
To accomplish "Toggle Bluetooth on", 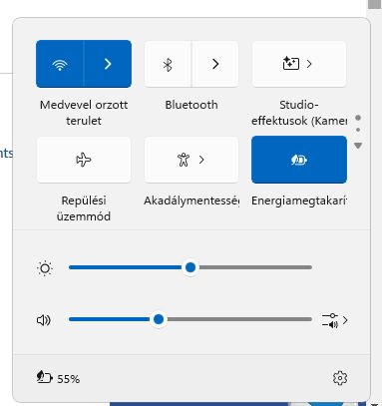I will click(168, 64).
